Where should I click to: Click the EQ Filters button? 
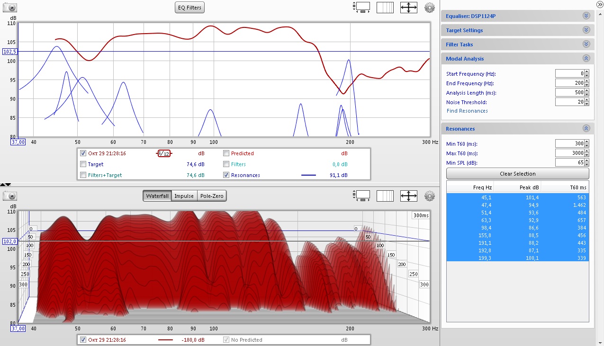point(189,7)
